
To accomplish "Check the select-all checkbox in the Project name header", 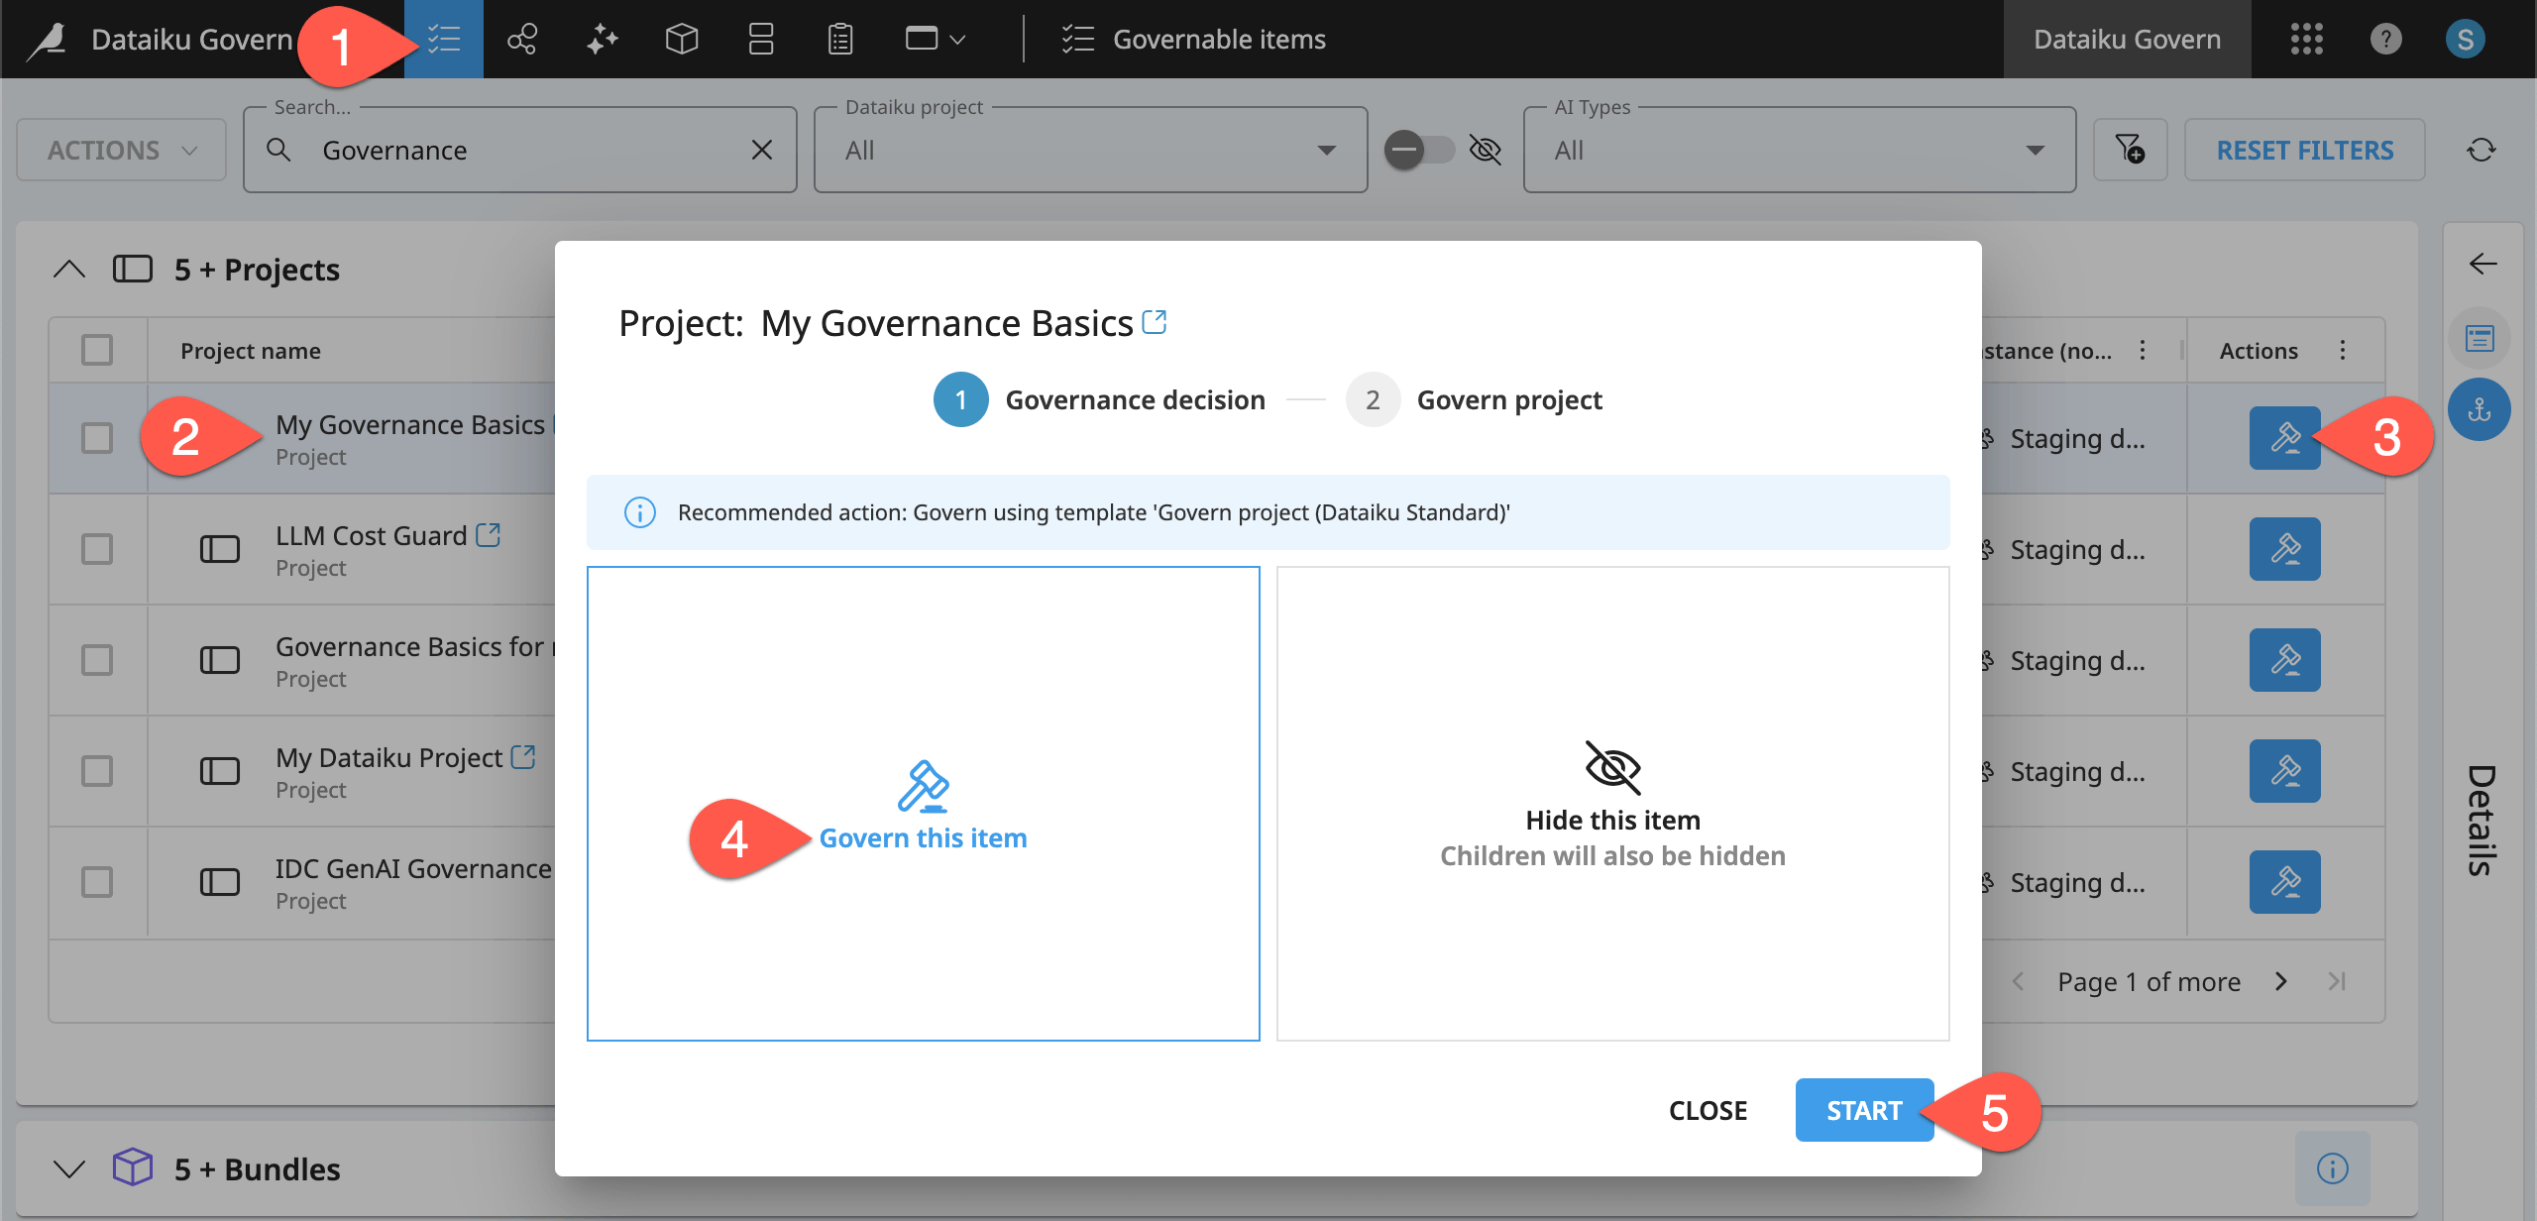I will (96, 349).
